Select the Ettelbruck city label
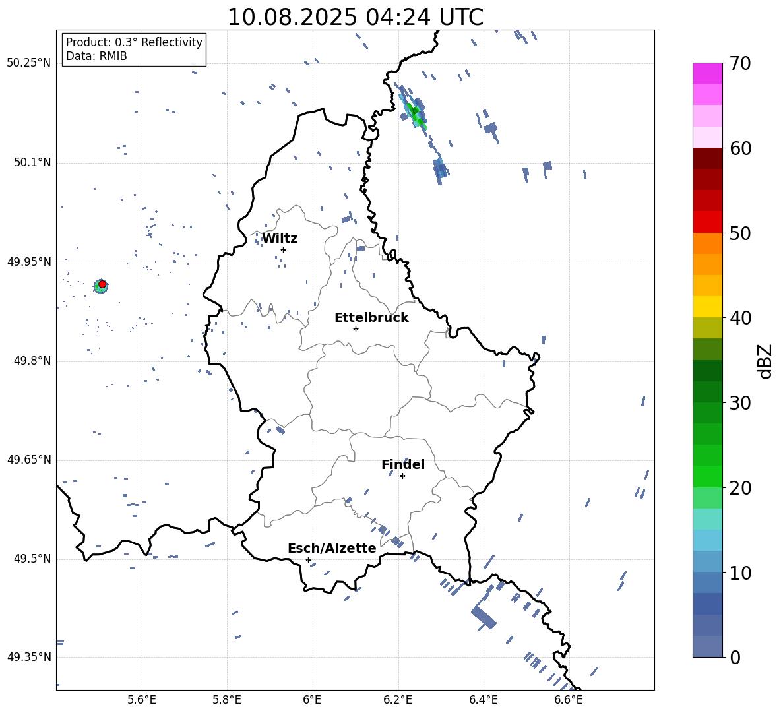The image size is (781, 713). point(371,318)
